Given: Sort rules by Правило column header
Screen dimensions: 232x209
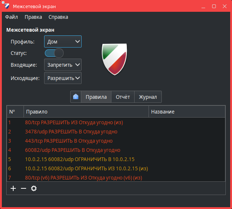Looking at the screenshot, I should coord(86,112).
